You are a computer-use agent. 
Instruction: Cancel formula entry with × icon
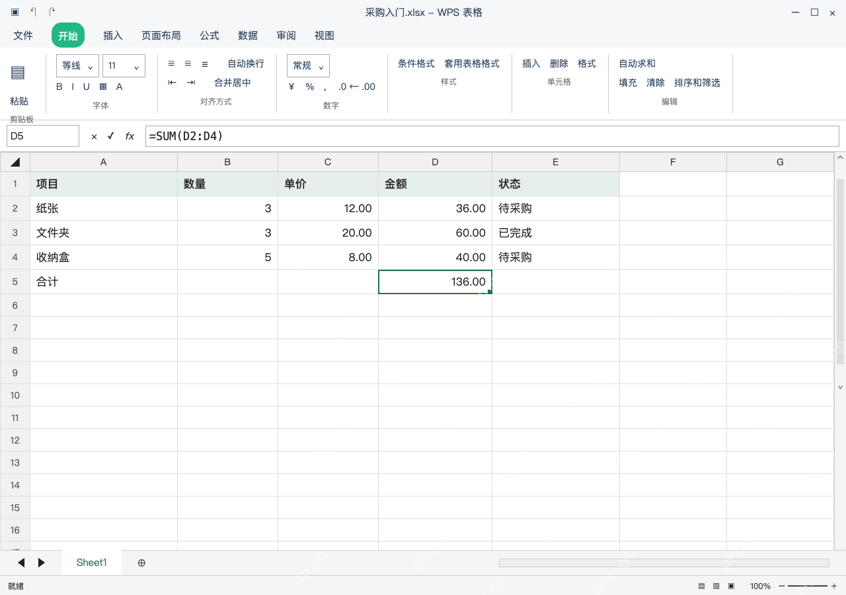[x=94, y=136]
